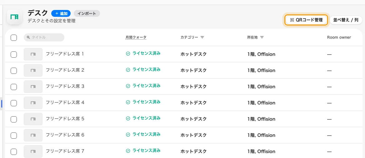
Task: Focus the タイトル search field
Action: tap(44, 37)
